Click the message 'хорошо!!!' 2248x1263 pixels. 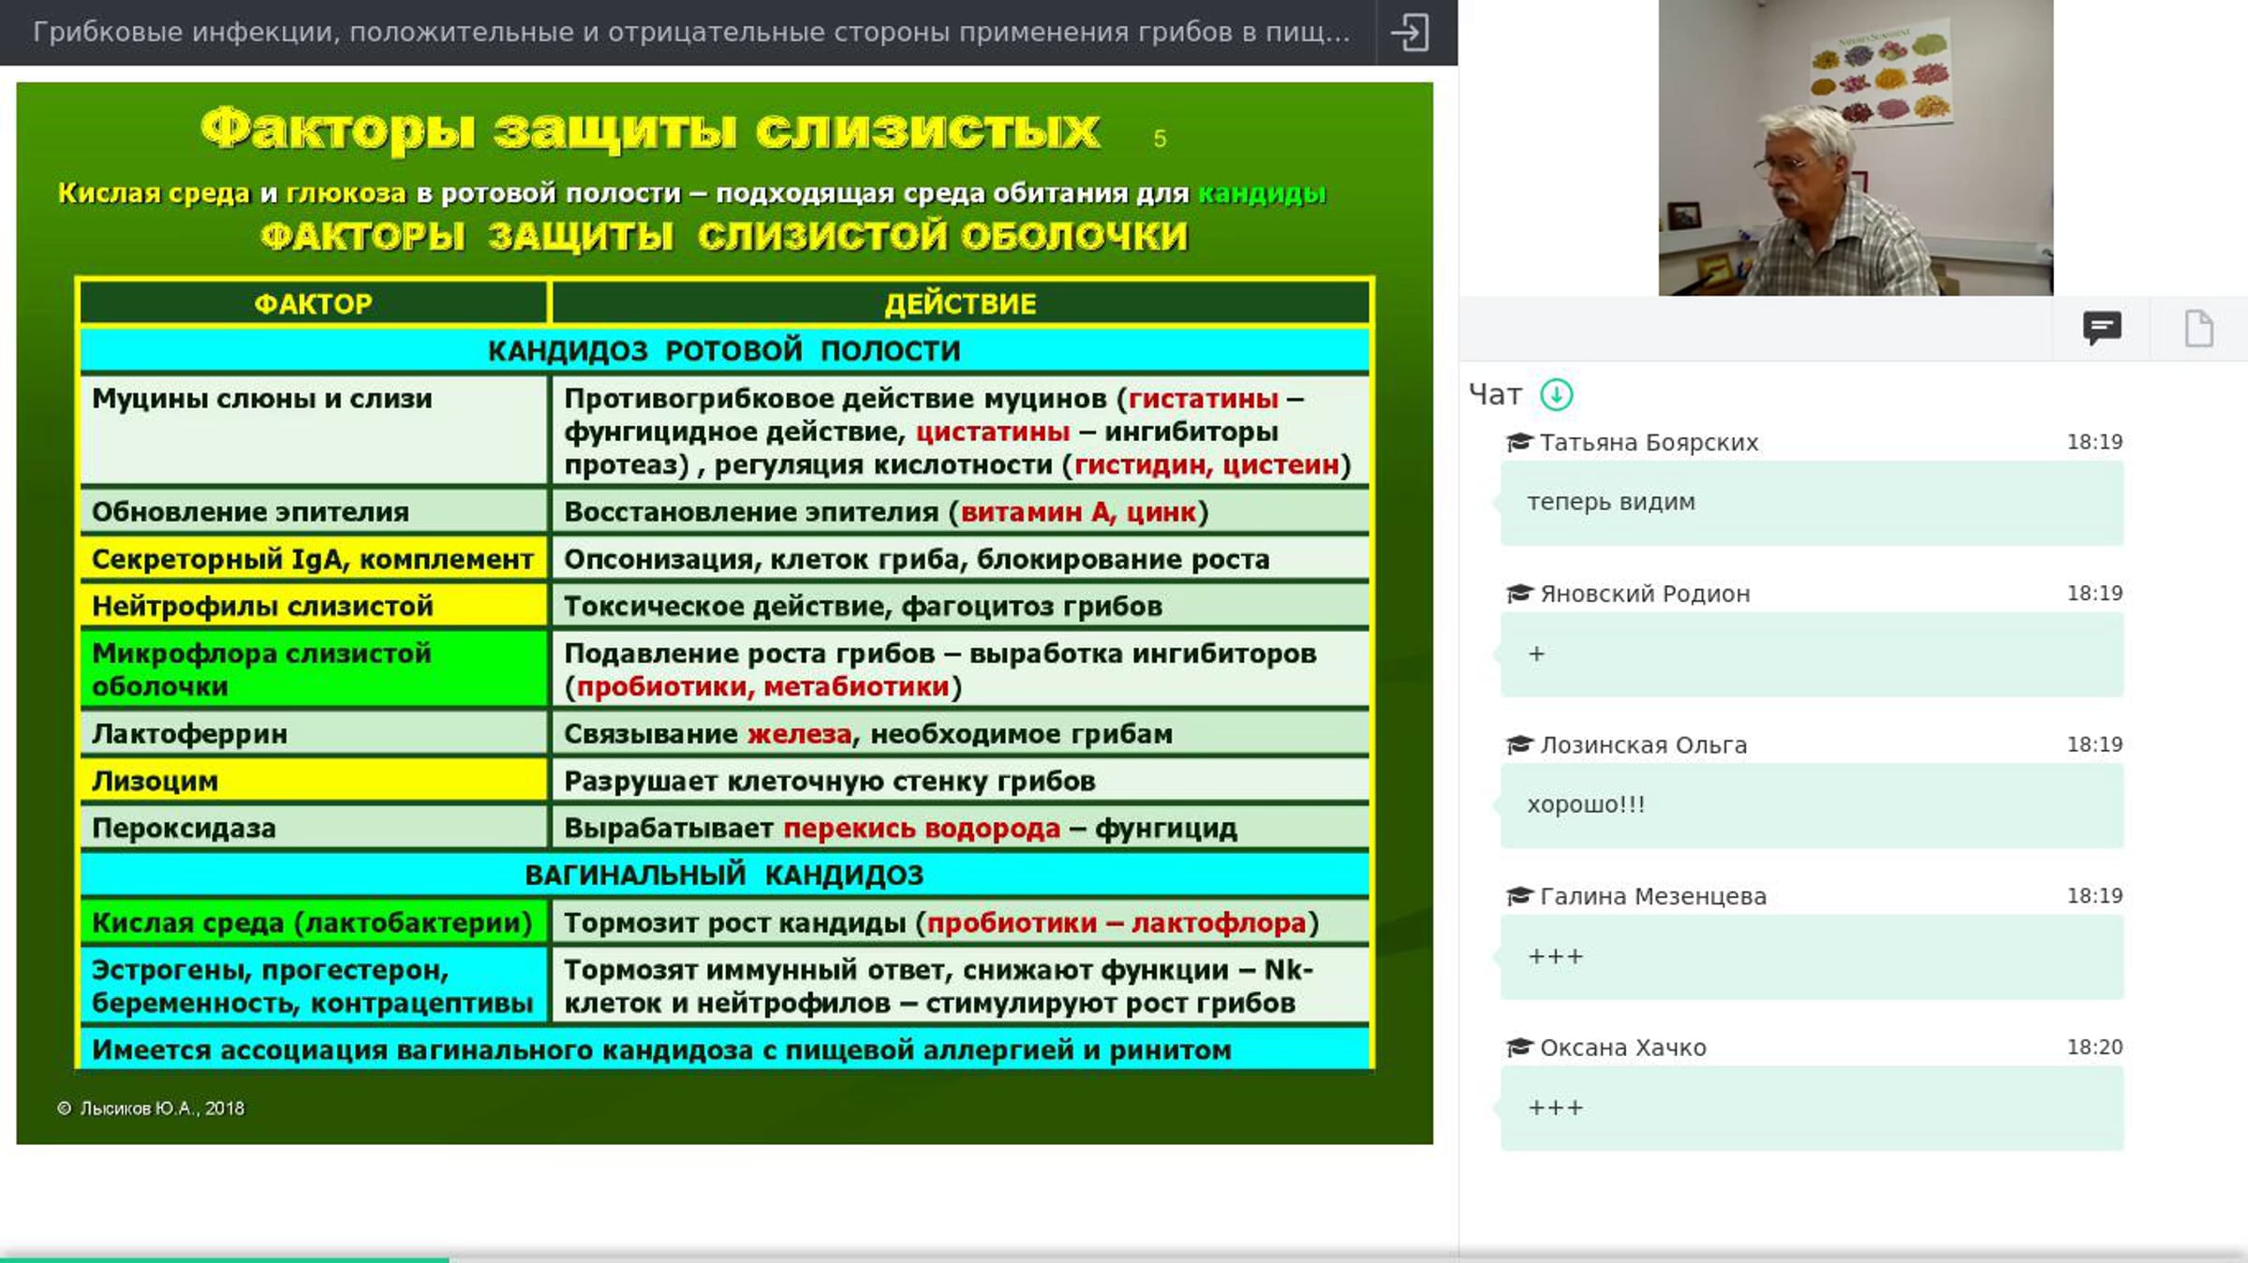(1812, 805)
